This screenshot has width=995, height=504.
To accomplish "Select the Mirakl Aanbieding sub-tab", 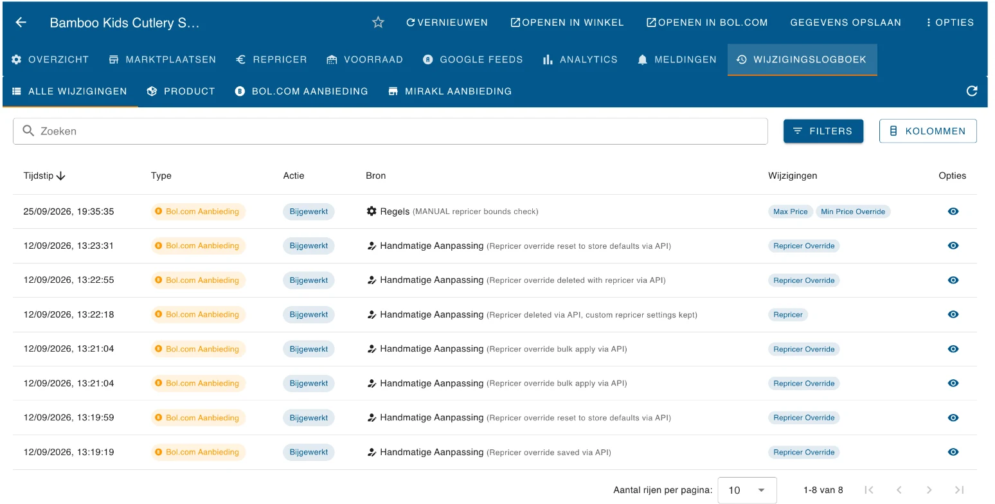I will (450, 91).
